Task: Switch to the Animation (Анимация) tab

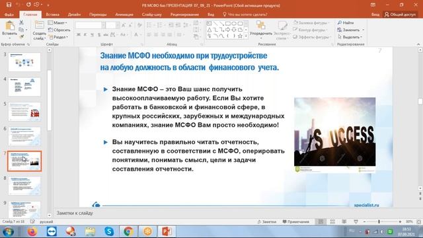Action: [x=124, y=15]
